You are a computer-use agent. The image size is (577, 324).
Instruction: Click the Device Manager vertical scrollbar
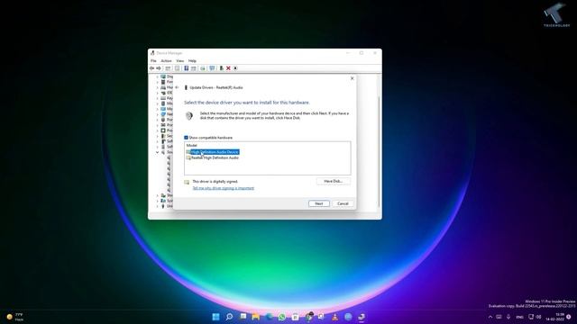click(x=379, y=151)
